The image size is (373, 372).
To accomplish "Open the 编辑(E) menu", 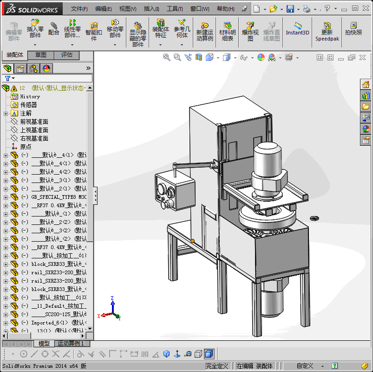I will click(104, 9).
